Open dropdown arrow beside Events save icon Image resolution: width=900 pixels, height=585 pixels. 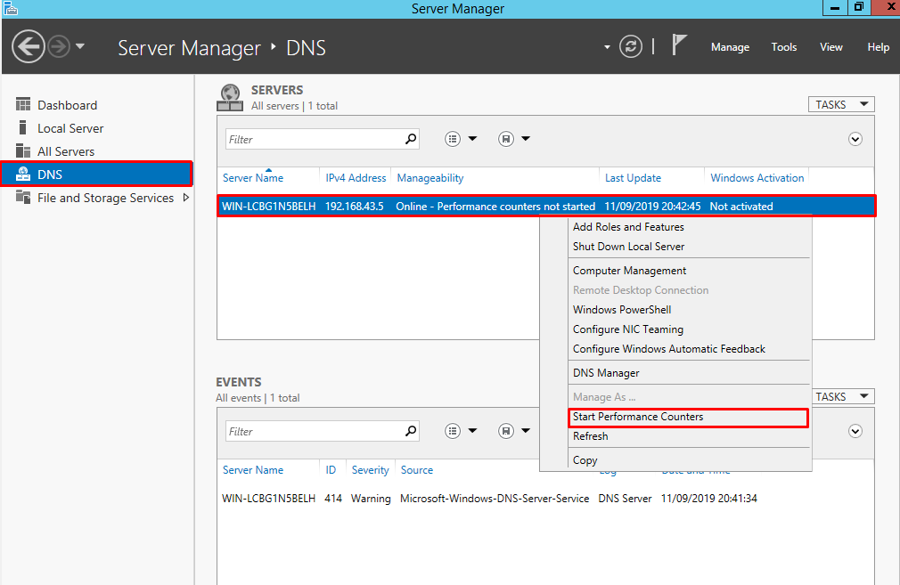tap(526, 431)
